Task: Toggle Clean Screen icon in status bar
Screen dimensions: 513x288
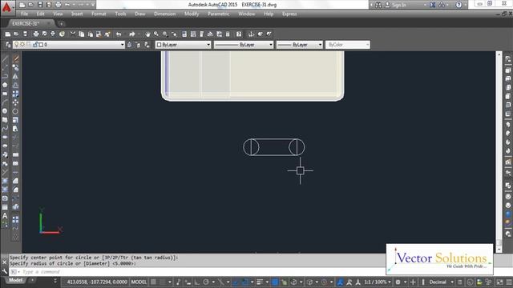Action: point(500,282)
